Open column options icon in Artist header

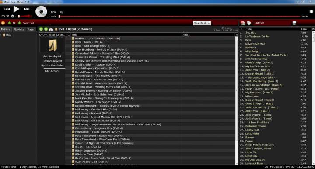(236, 35)
